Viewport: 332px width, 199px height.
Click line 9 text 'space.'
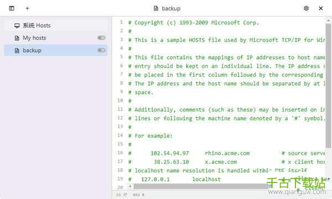coord(144,92)
